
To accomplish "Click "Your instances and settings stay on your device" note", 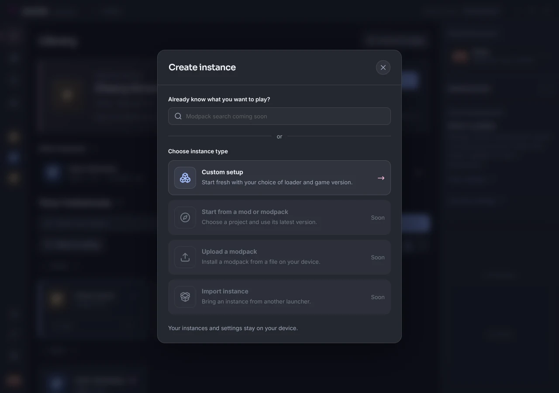I will pyautogui.click(x=233, y=328).
